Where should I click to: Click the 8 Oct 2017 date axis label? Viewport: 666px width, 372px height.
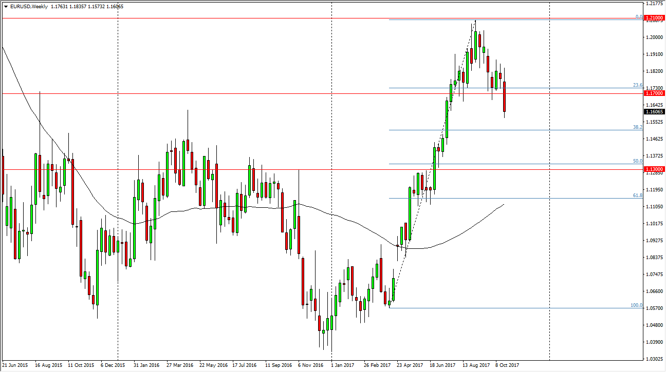tap(507, 364)
